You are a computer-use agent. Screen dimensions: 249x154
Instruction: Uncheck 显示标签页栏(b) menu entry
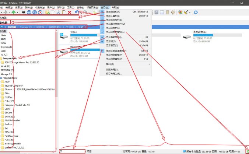coord(126,20)
